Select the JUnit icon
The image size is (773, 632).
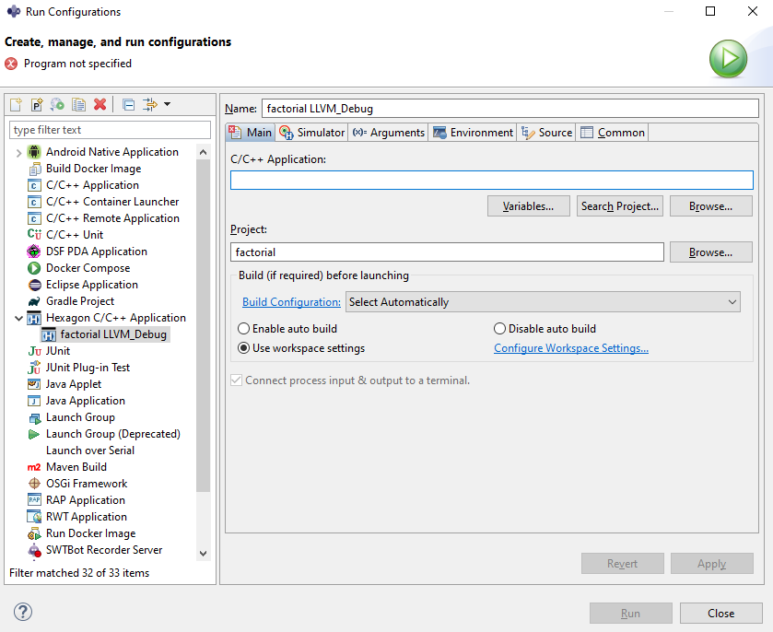point(34,351)
